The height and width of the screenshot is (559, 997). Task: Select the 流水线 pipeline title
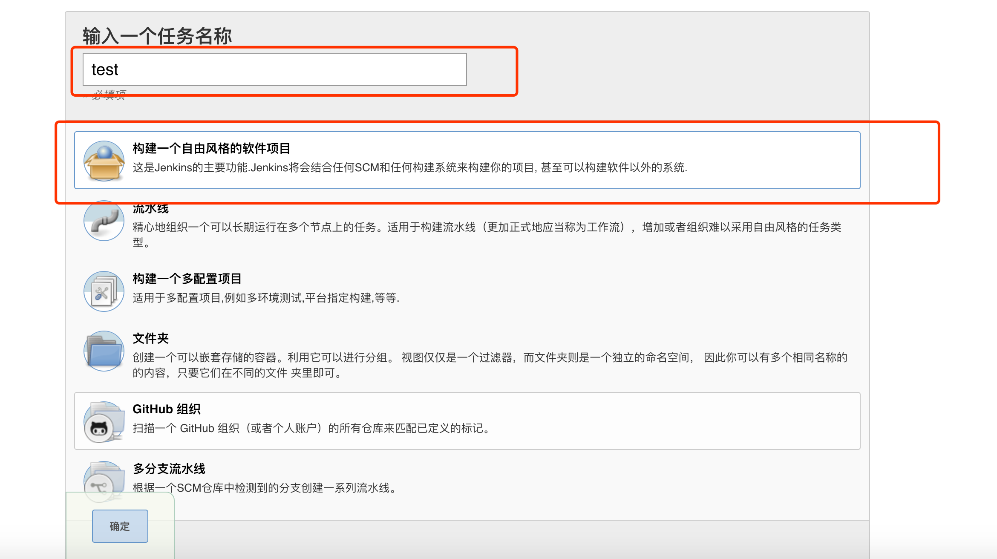[151, 209]
